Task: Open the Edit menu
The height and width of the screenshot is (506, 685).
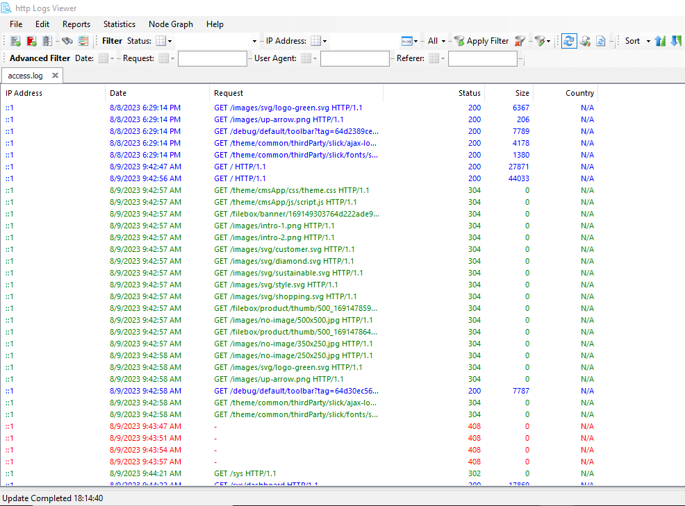Action: pos(42,24)
